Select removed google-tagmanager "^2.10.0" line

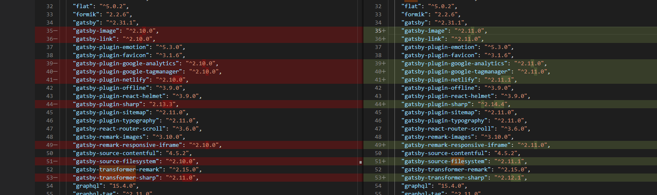coord(147,72)
